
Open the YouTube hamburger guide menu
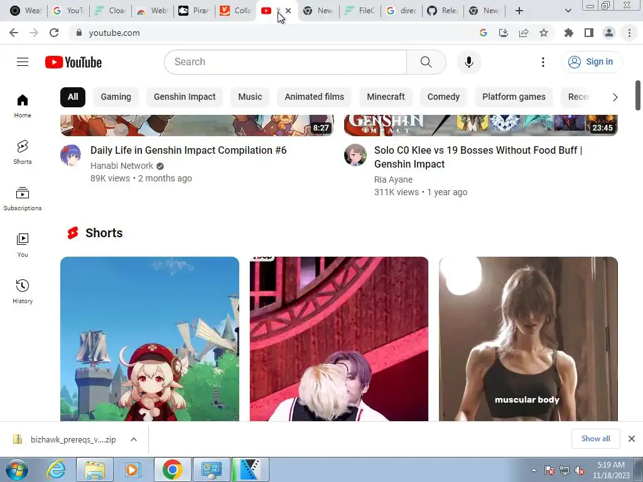point(23,62)
